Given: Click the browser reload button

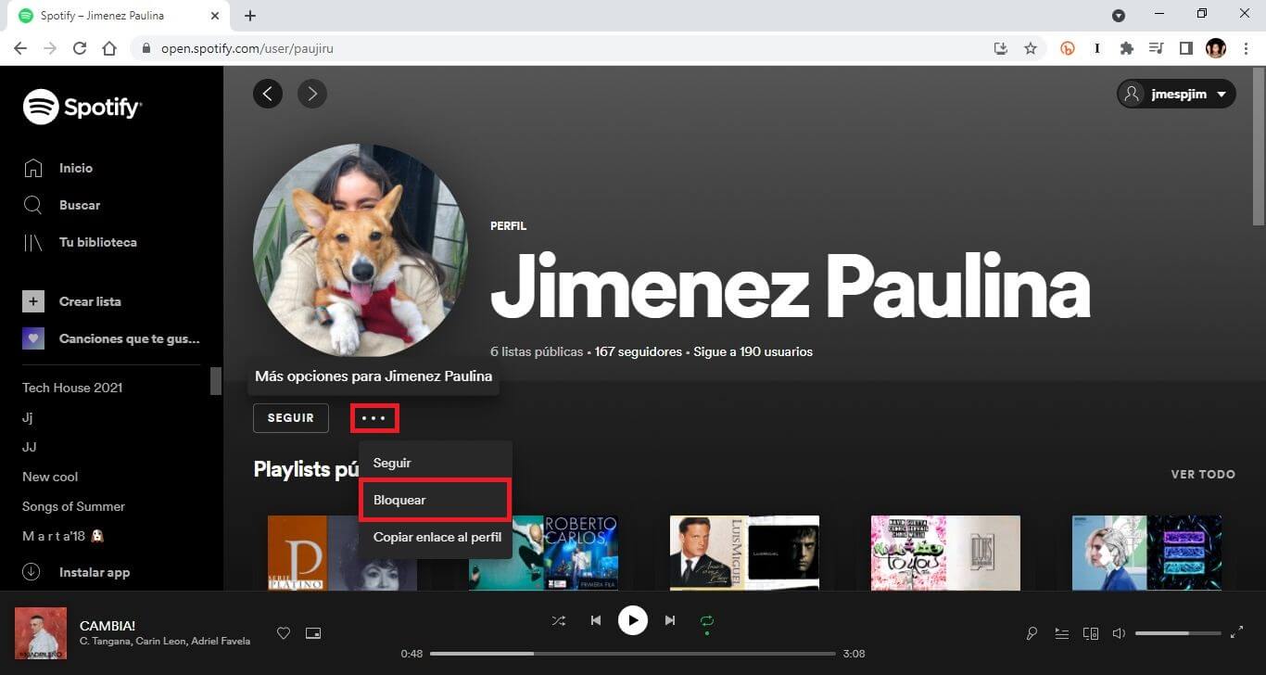Looking at the screenshot, I should coord(80,48).
